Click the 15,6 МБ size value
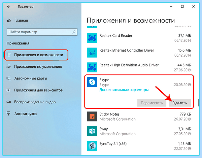The width and height of the screenshot is (202, 158). click(x=184, y=50)
